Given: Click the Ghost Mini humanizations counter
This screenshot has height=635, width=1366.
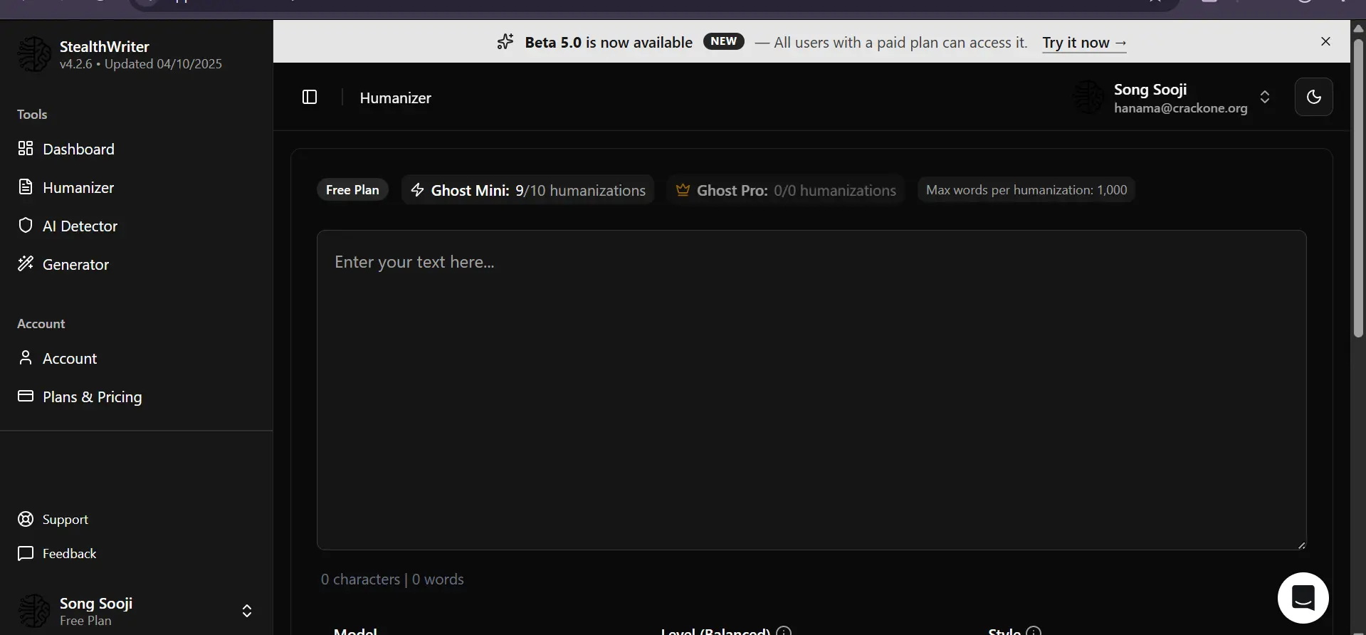Looking at the screenshot, I should click(527, 190).
